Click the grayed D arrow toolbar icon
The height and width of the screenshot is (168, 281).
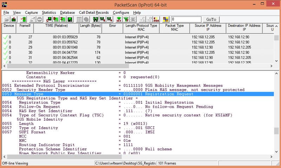pos(149,19)
